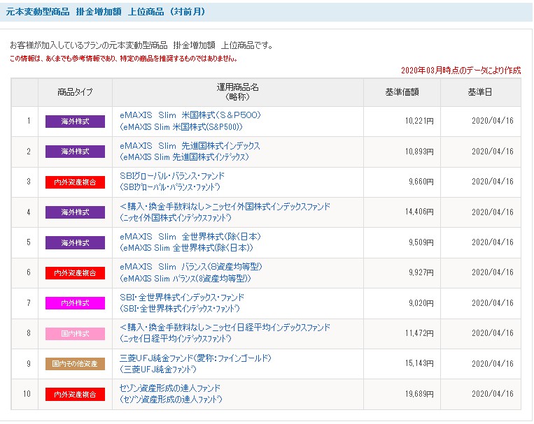The image size is (534, 424).
Task: Click the 海外株式 badge in row 4
Action: click(x=75, y=212)
